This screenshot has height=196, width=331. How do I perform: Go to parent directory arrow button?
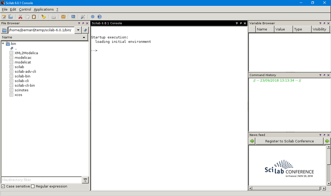(x=85, y=30)
